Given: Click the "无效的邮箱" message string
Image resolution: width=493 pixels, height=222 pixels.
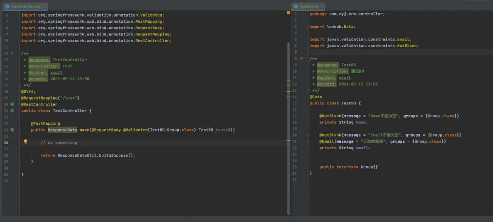Looking at the screenshot, I should 374,141.
